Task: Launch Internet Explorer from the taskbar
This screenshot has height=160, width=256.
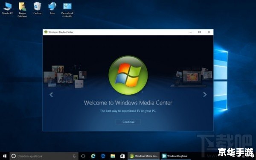Action: click(x=93, y=156)
